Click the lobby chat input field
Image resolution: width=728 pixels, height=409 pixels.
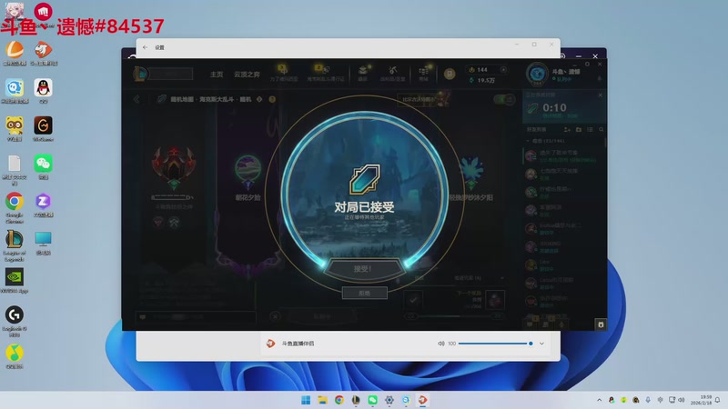(195, 316)
